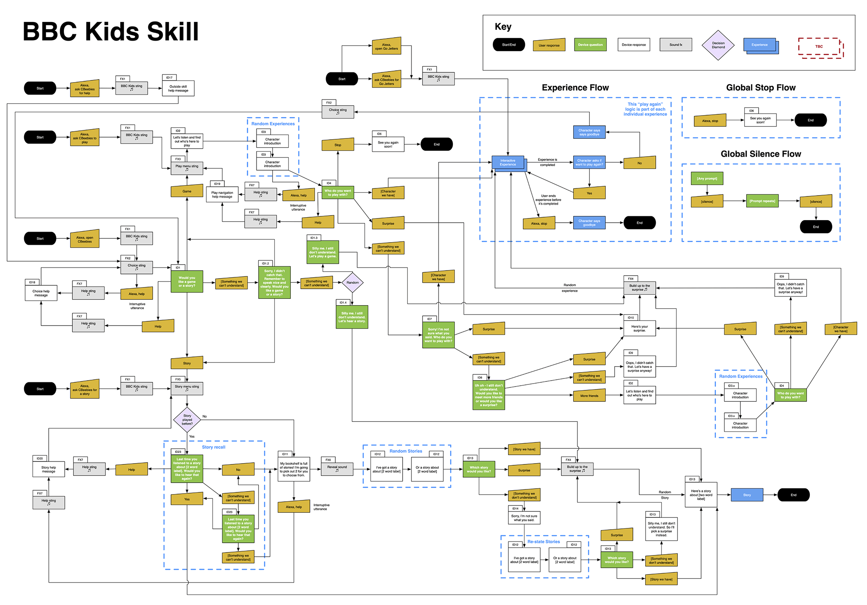Select the blue Experience shape in the Key
Viewport: 867px width, 605px height.
[761, 45]
